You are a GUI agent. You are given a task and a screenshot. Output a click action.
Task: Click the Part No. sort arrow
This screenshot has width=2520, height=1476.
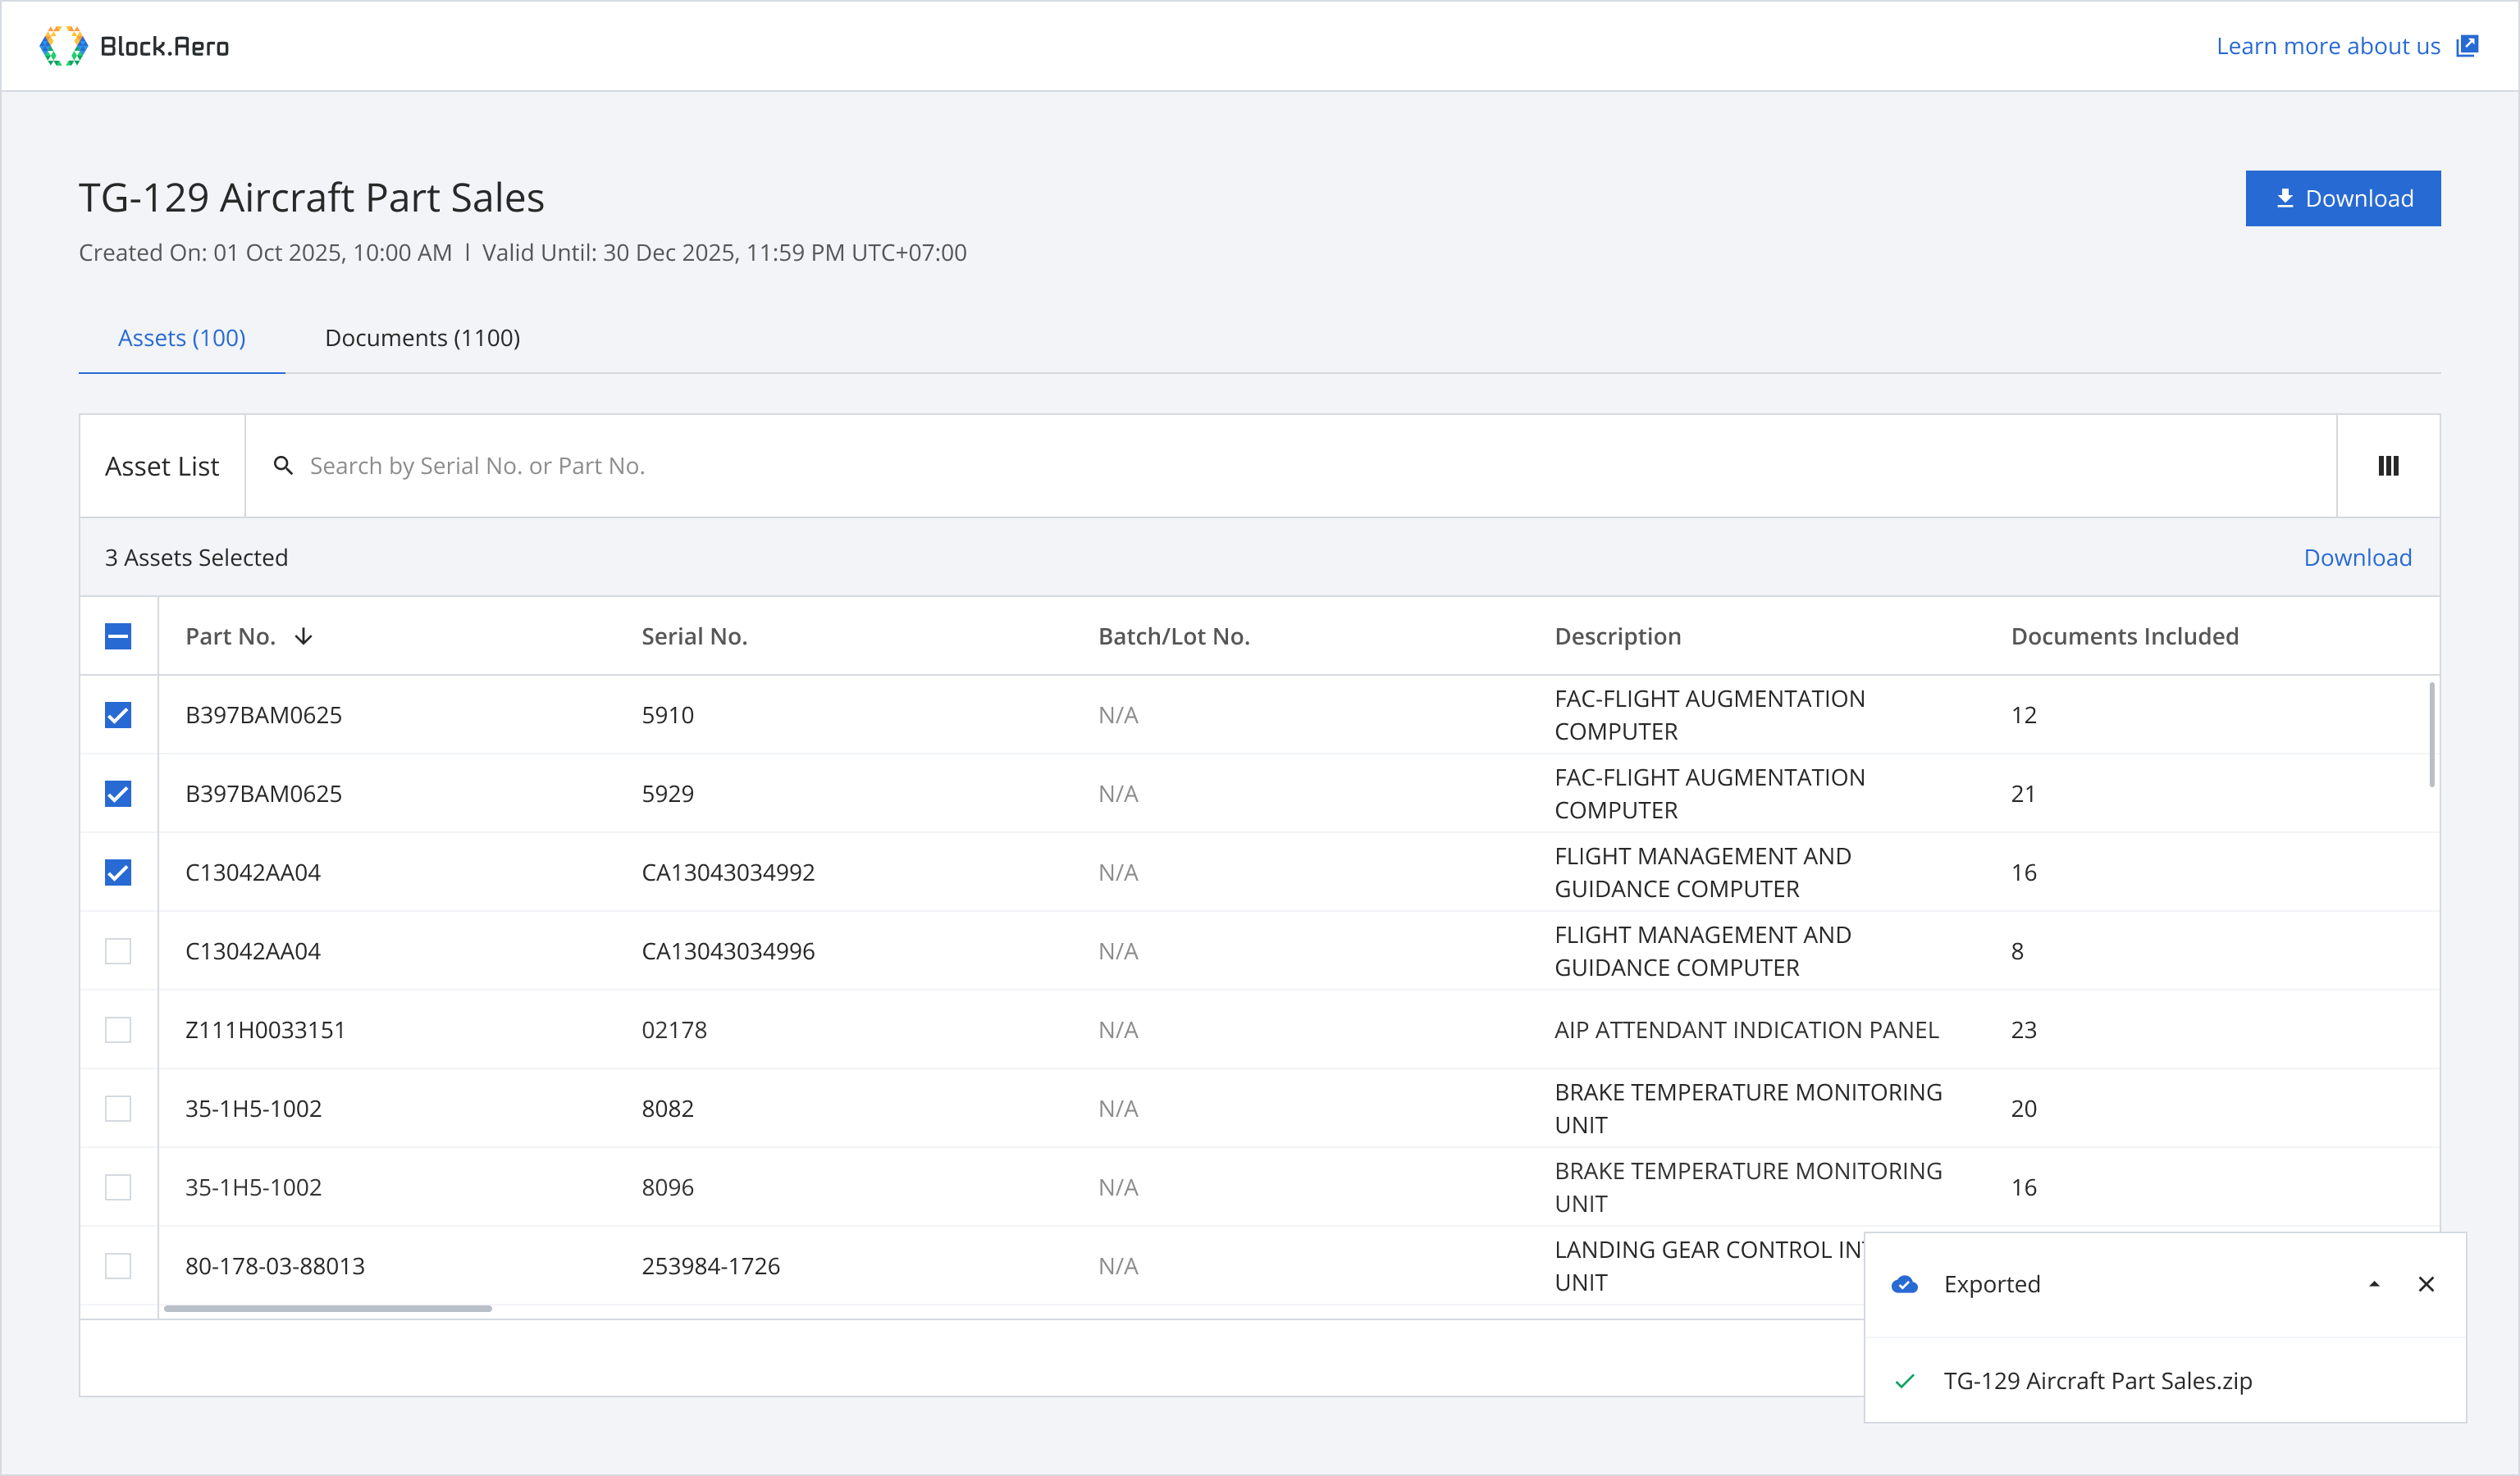coord(304,636)
